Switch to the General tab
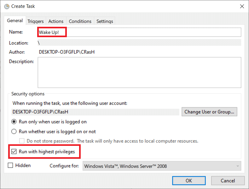249x189 pixels. tap(15, 20)
